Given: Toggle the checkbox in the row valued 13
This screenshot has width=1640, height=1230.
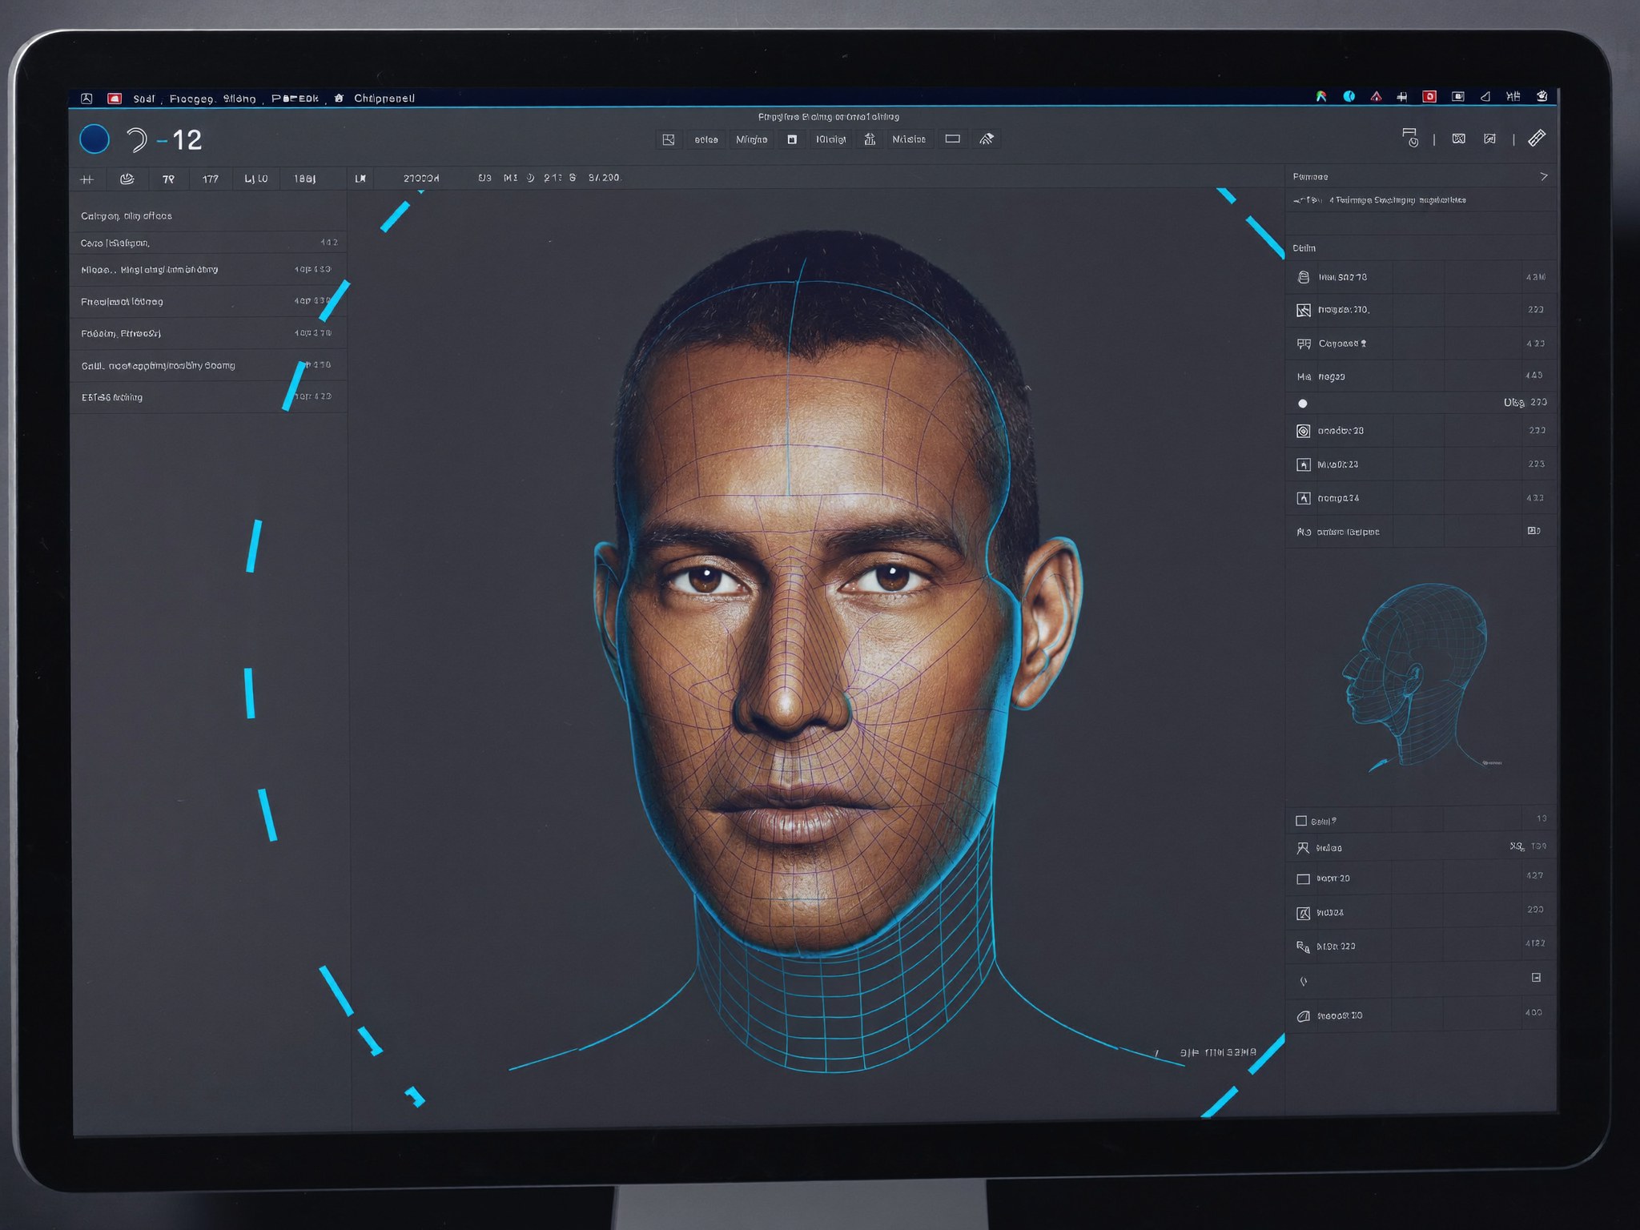Looking at the screenshot, I should [x=1301, y=821].
